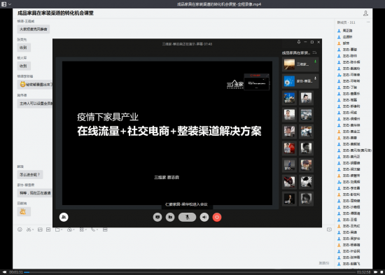
Task: Open the sticker message from the last chat sender
Action: pos(24,211)
